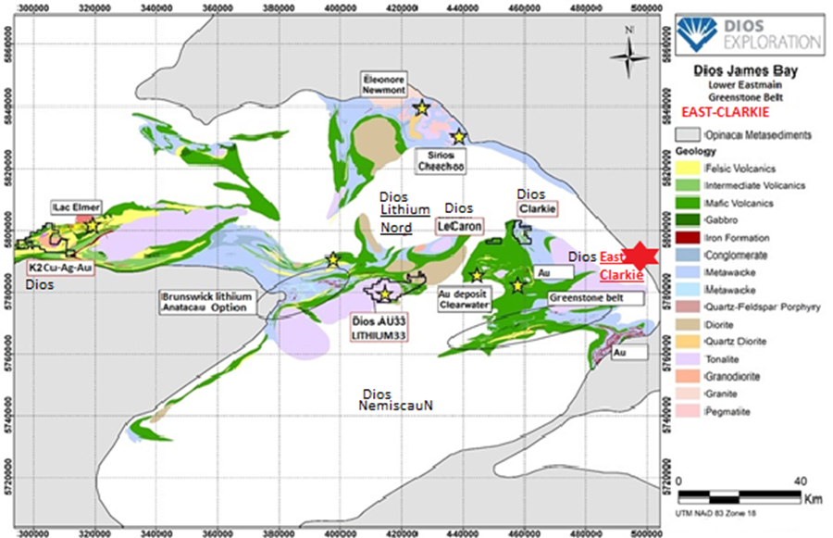Screen dimensions: 833x538
Task: Select the K2 Cu-Ag-Au label box
Action: (59, 267)
